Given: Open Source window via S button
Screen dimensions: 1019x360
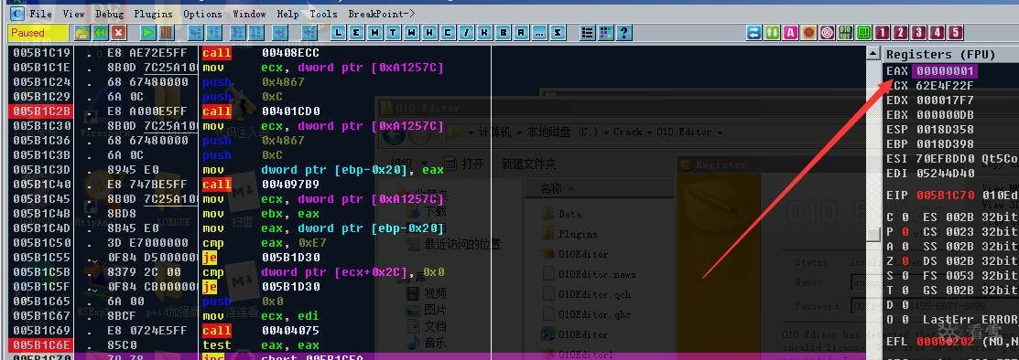Looking at the screenshot, I should point(558,32).
